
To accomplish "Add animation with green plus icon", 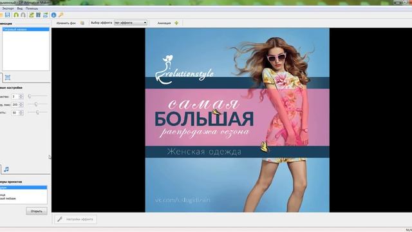I will [176, 23].
